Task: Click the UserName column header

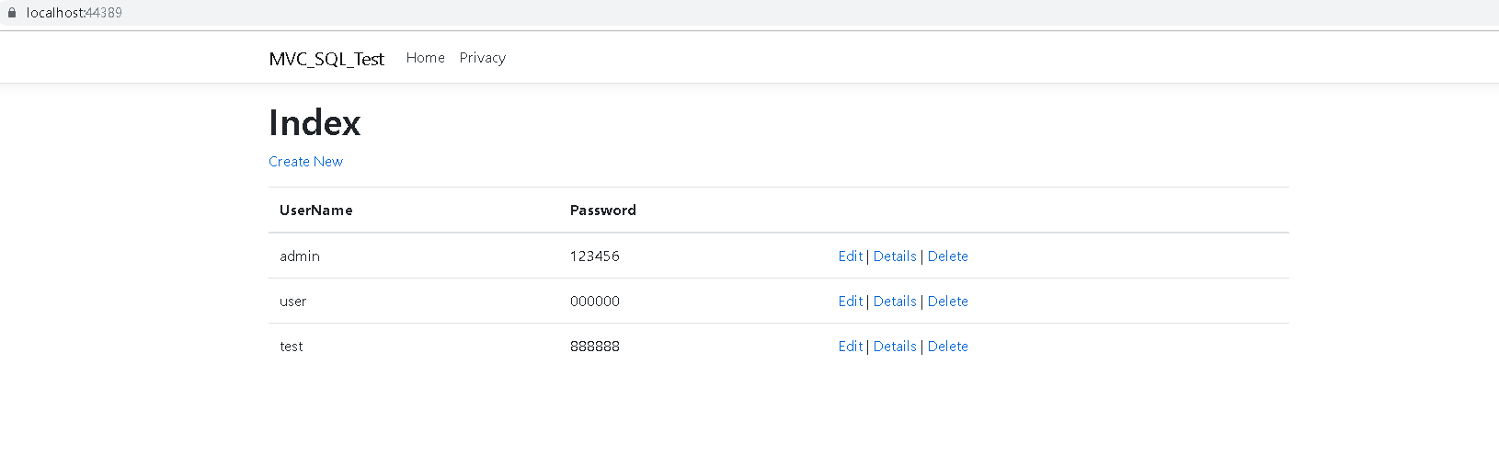Action: pos(315,211)
